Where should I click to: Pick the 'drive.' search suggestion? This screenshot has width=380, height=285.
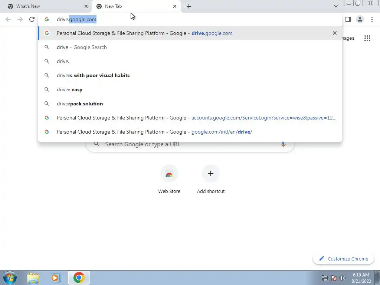coord(190,61)
